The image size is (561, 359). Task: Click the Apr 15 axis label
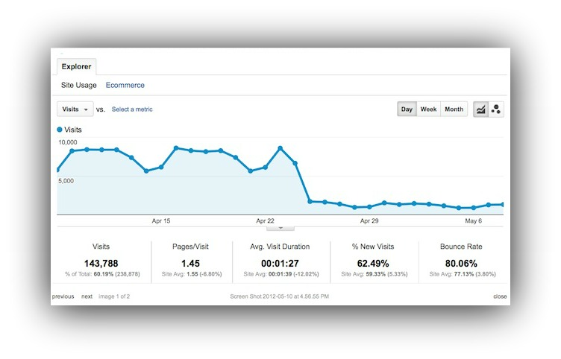pos(161,220)
